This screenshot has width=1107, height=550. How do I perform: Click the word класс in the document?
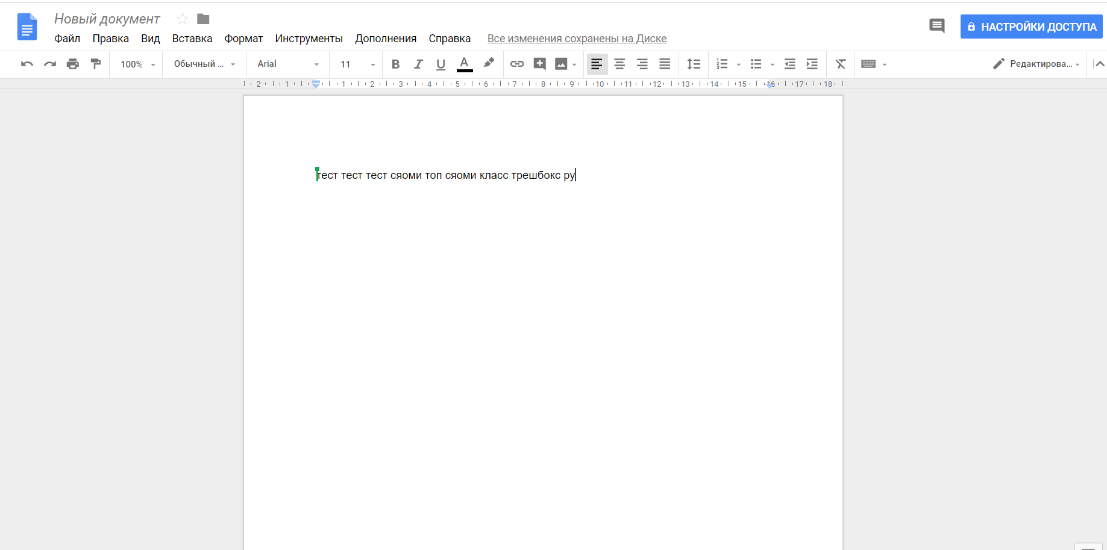494,175
